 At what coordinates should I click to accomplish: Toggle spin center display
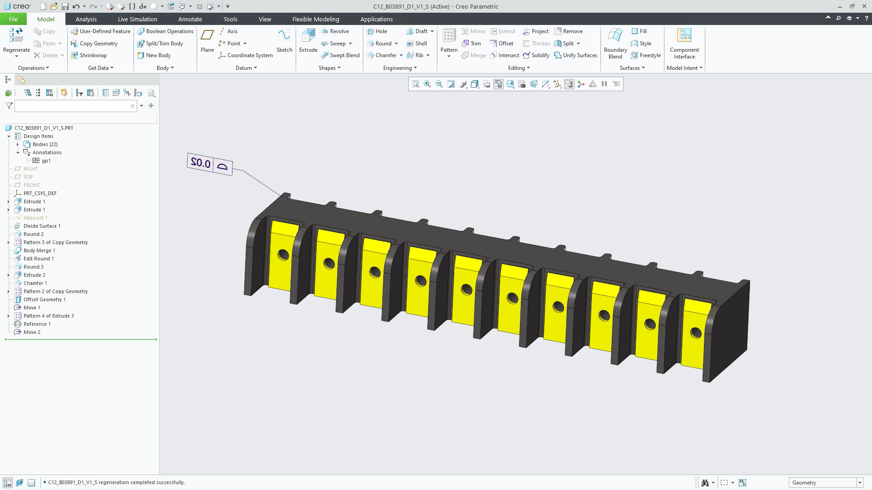[x=581, y=84]
